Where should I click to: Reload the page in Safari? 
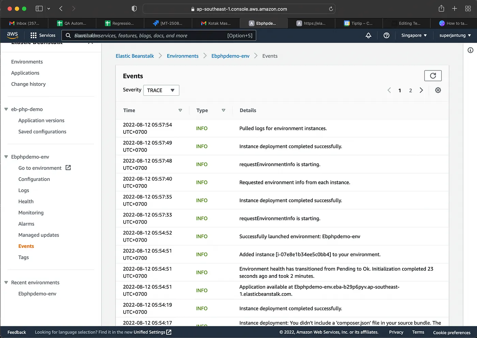tap(331, 9)
